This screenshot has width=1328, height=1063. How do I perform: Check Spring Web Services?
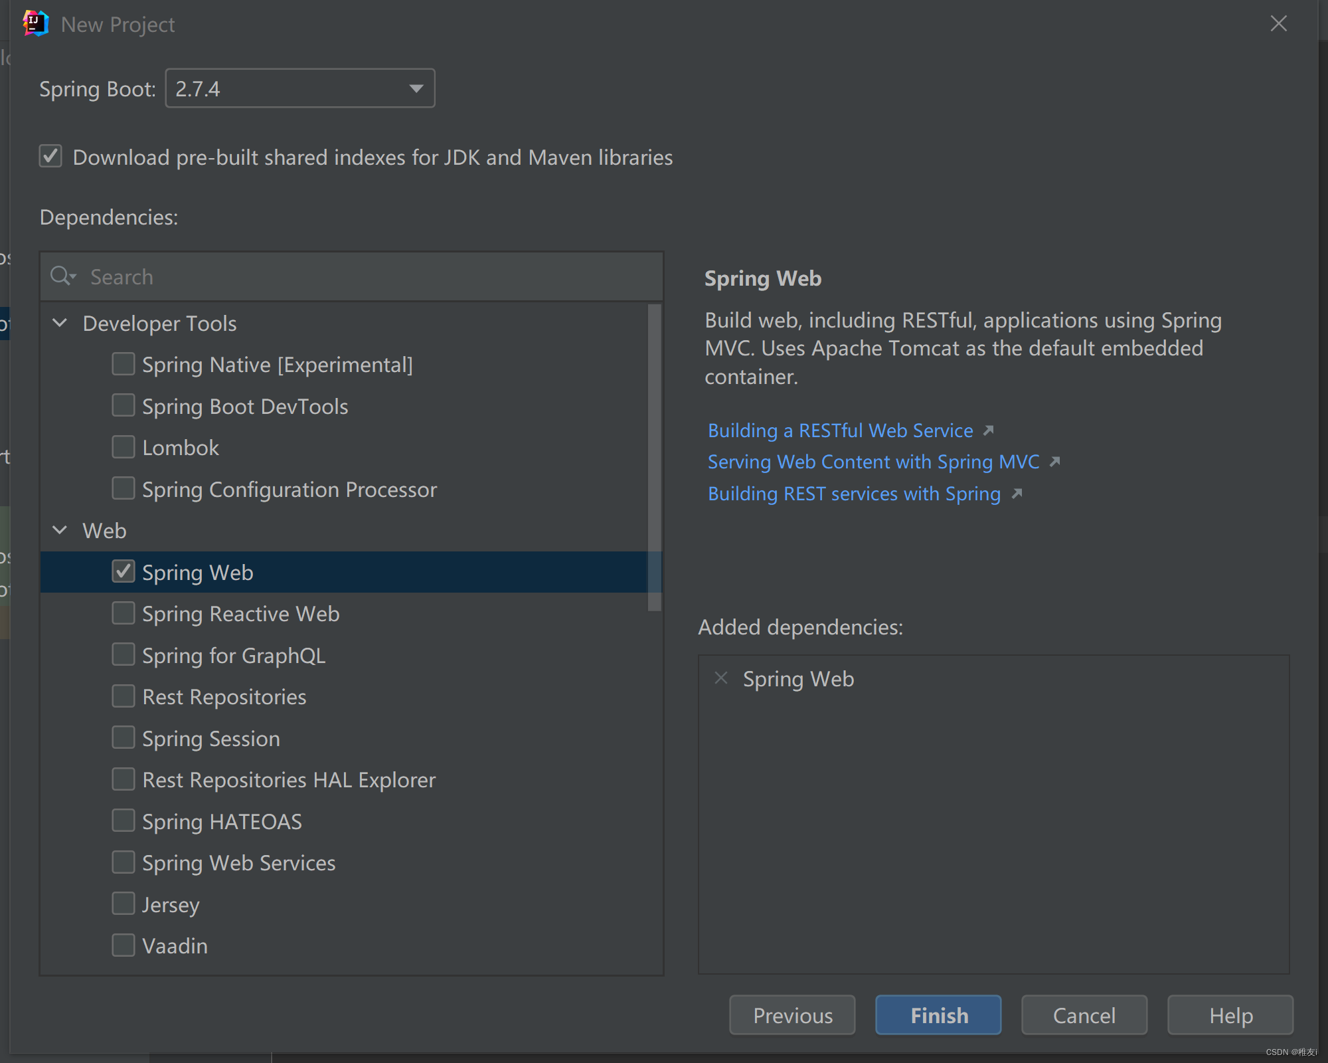124,862
